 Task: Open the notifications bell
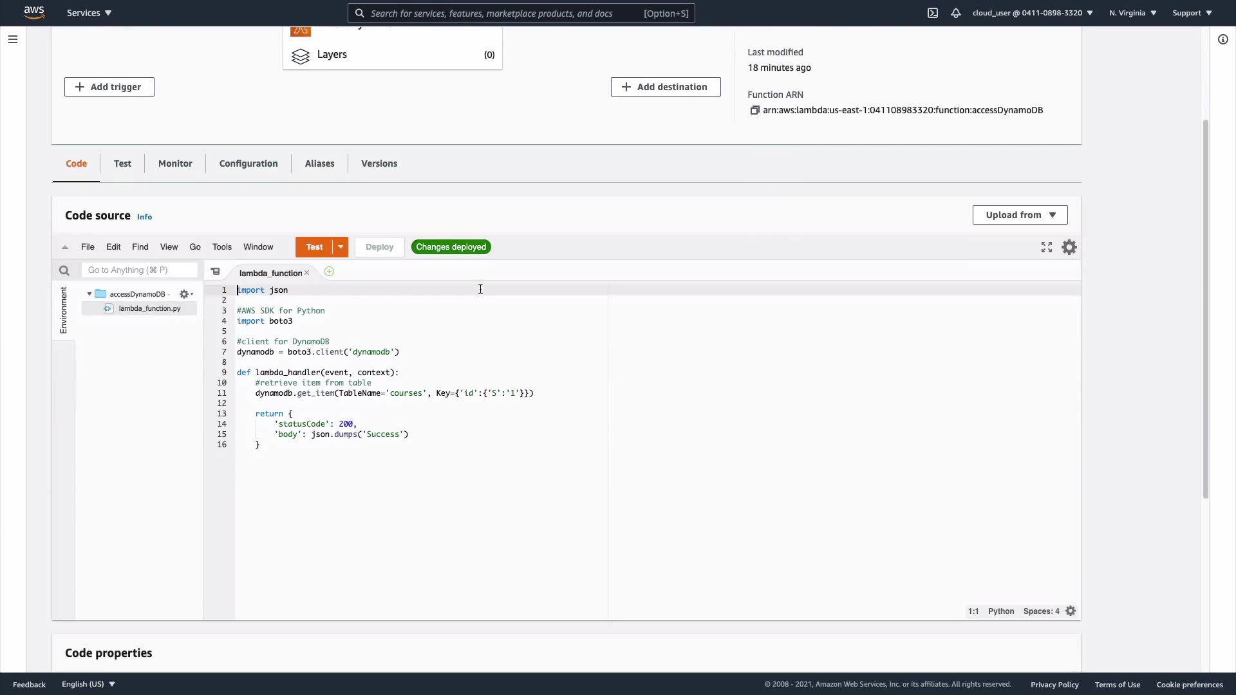click(x=956, y=13)
